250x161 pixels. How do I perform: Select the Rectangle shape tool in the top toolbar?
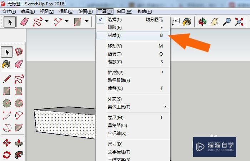(77, 21)
